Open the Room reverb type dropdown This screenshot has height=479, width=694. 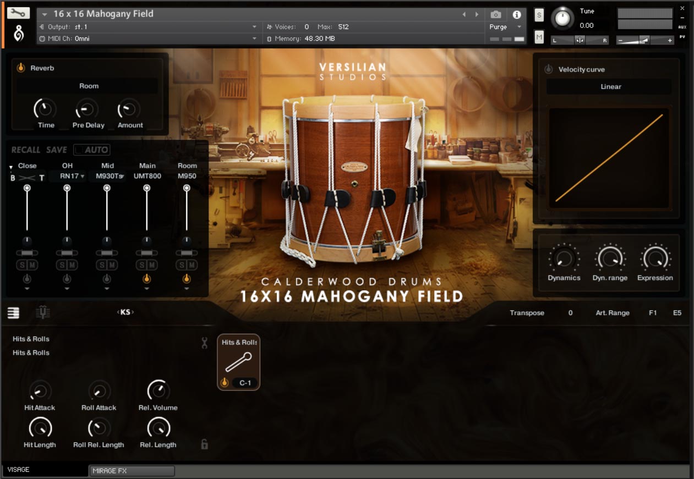coord(87,86)
